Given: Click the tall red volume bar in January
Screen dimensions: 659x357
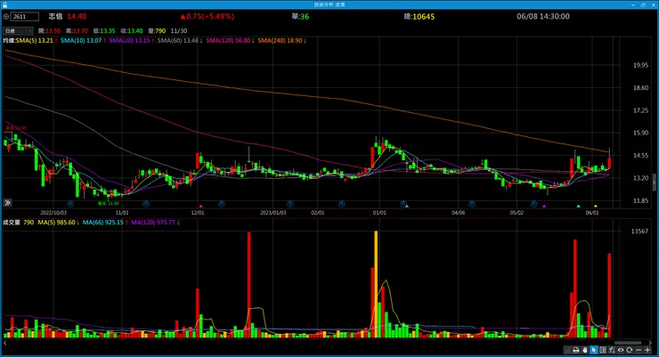Looking at the screenshot, I should (248, 285).
